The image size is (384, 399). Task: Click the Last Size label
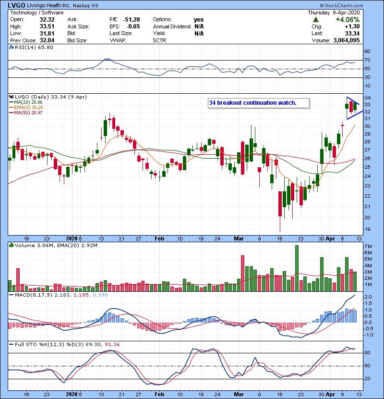tap(120, 33)
